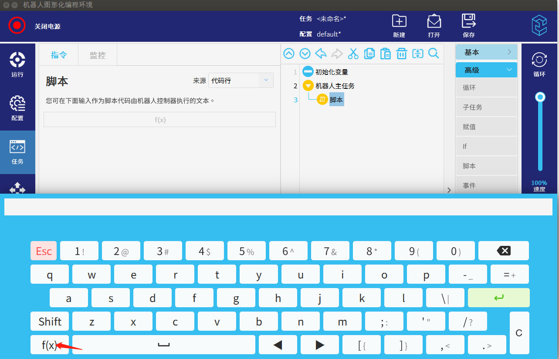Open the 运行 section in sidebar

click(x=17, y=64)
